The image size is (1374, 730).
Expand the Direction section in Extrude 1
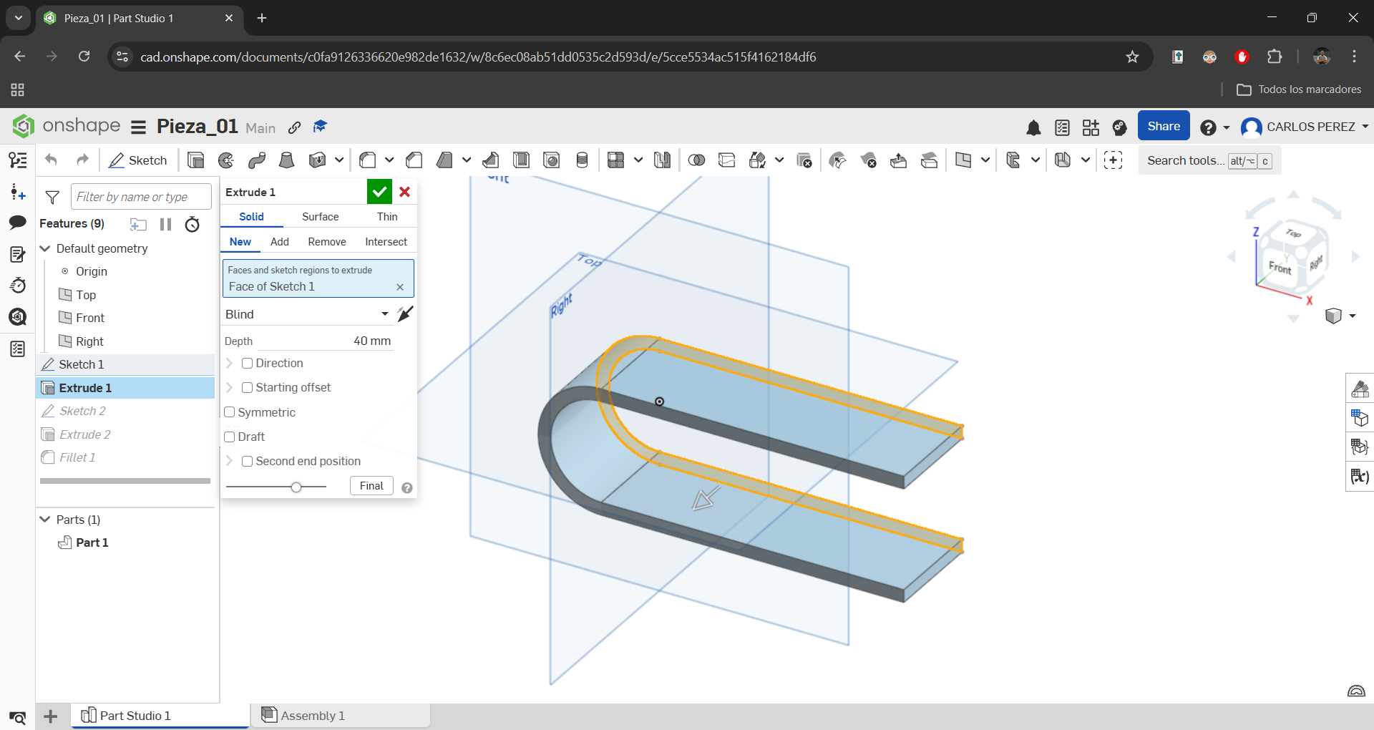[x=230, y=363]
